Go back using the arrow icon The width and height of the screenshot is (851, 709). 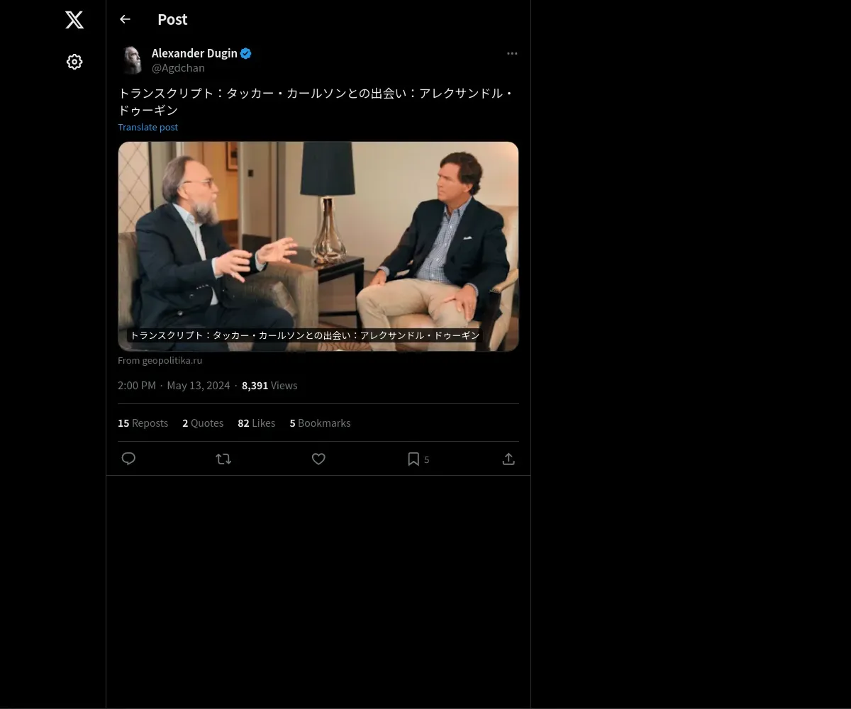tap(125, 19)
